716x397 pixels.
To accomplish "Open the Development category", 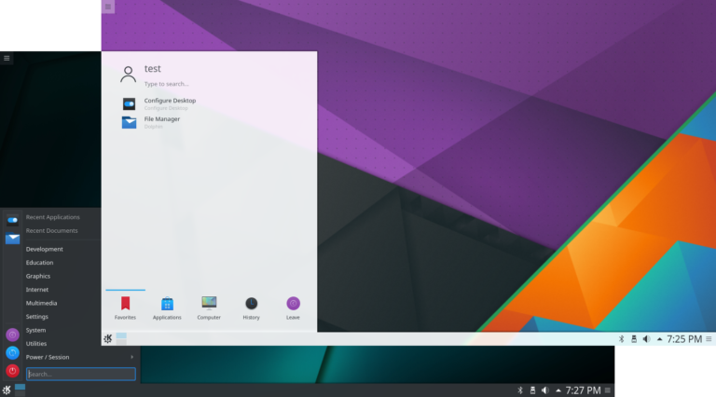I will [x=45, y=249].
